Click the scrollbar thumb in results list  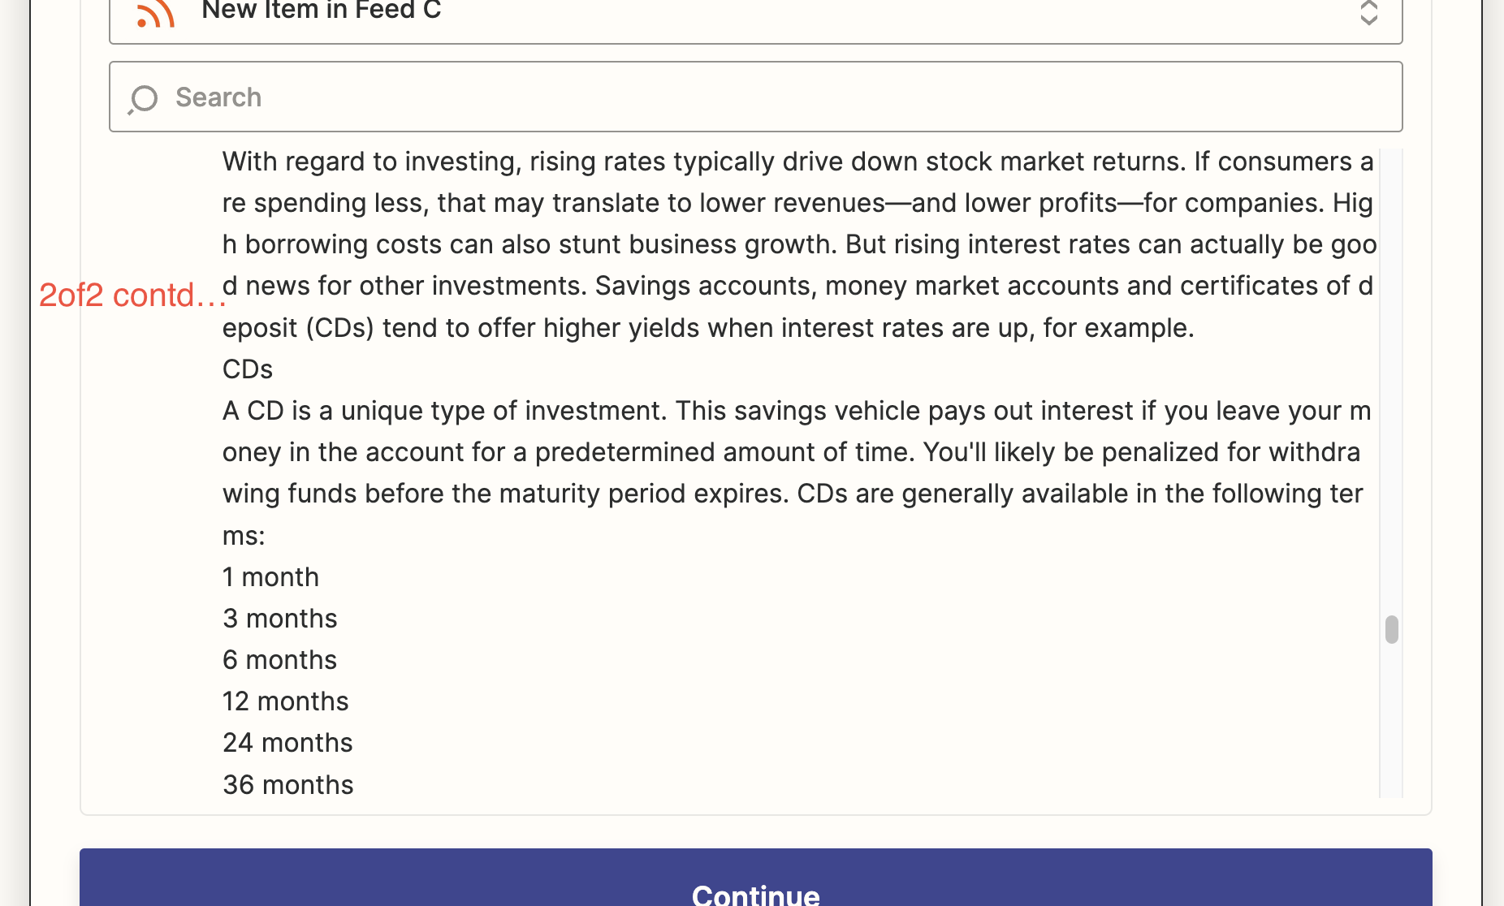[x=1392, y=629]
